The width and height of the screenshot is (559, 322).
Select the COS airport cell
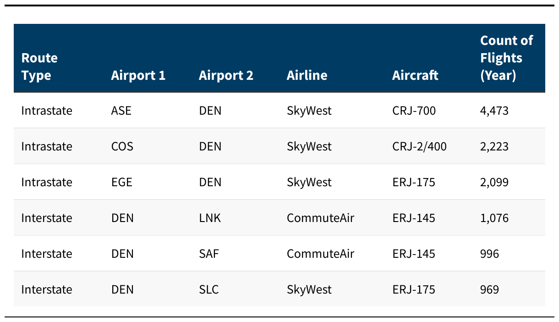122,146
